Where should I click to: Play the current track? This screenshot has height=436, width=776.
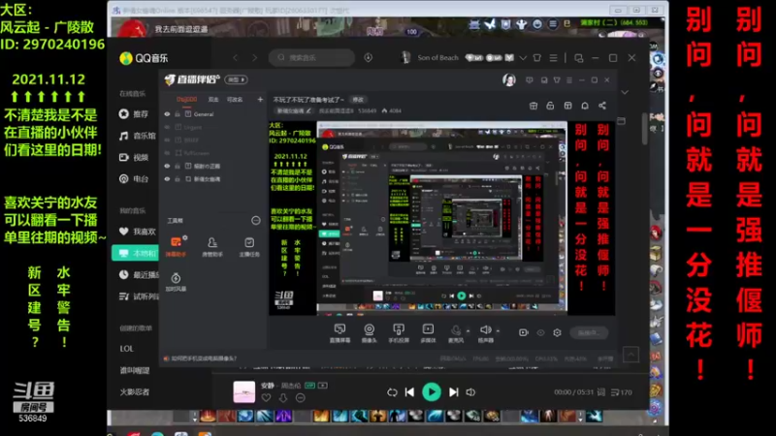click(432, 392)
